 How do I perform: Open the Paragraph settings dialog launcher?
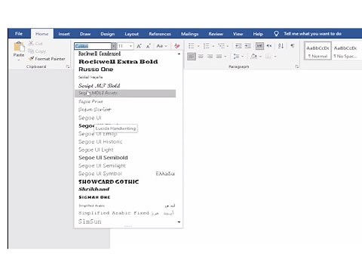pos(297,66)
